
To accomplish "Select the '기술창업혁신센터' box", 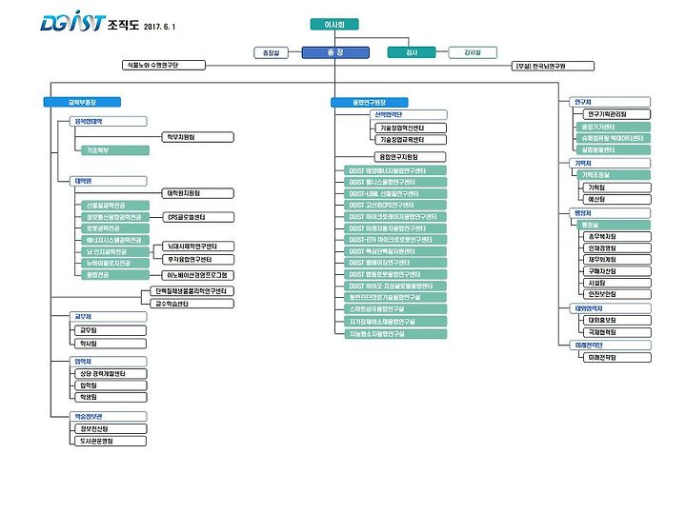I will pos(411,128).
